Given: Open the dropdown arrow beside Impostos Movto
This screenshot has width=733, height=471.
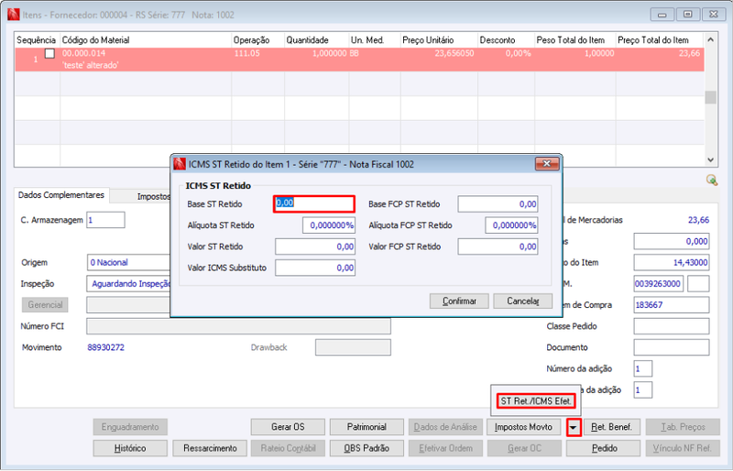Looking at the screenshot, I should click(574, 427).
